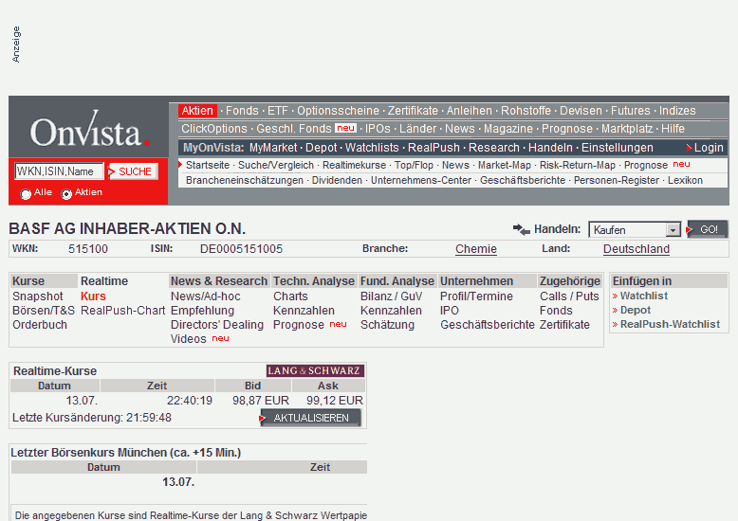This screenshot has width=738, height=521.
Task: Click the trade arrows icon beside Handeln
Action: pyautogui.click(x=521, y=229)
